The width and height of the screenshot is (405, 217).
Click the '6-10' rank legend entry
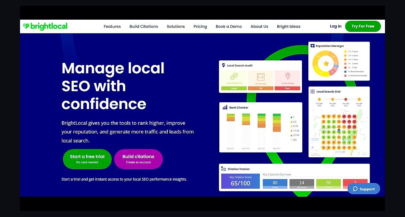294,126
